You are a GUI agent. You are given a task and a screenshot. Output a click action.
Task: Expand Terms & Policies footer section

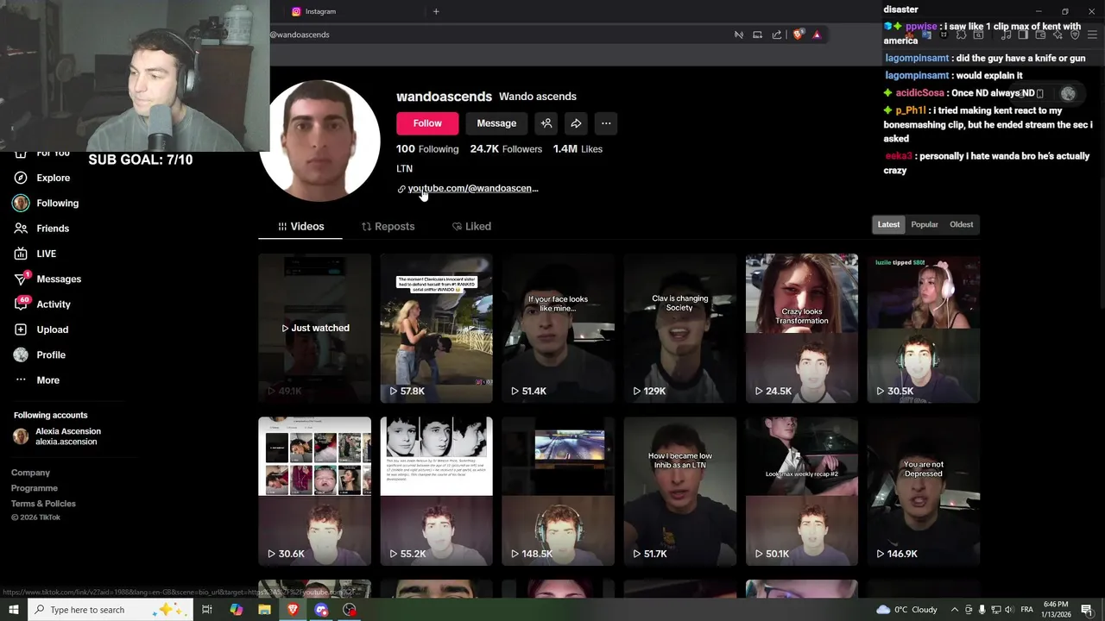click(x=43, y=504)
